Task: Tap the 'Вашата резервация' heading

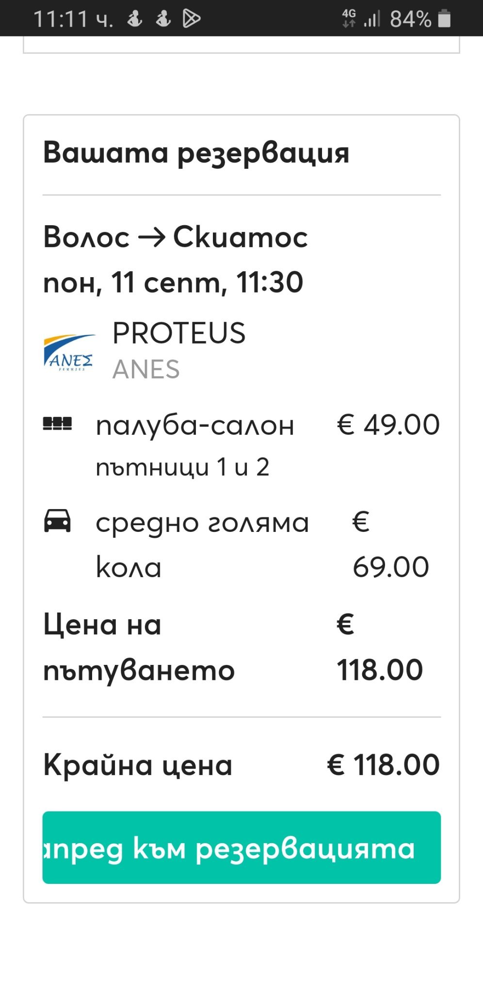Action: [x=196, y=152]
